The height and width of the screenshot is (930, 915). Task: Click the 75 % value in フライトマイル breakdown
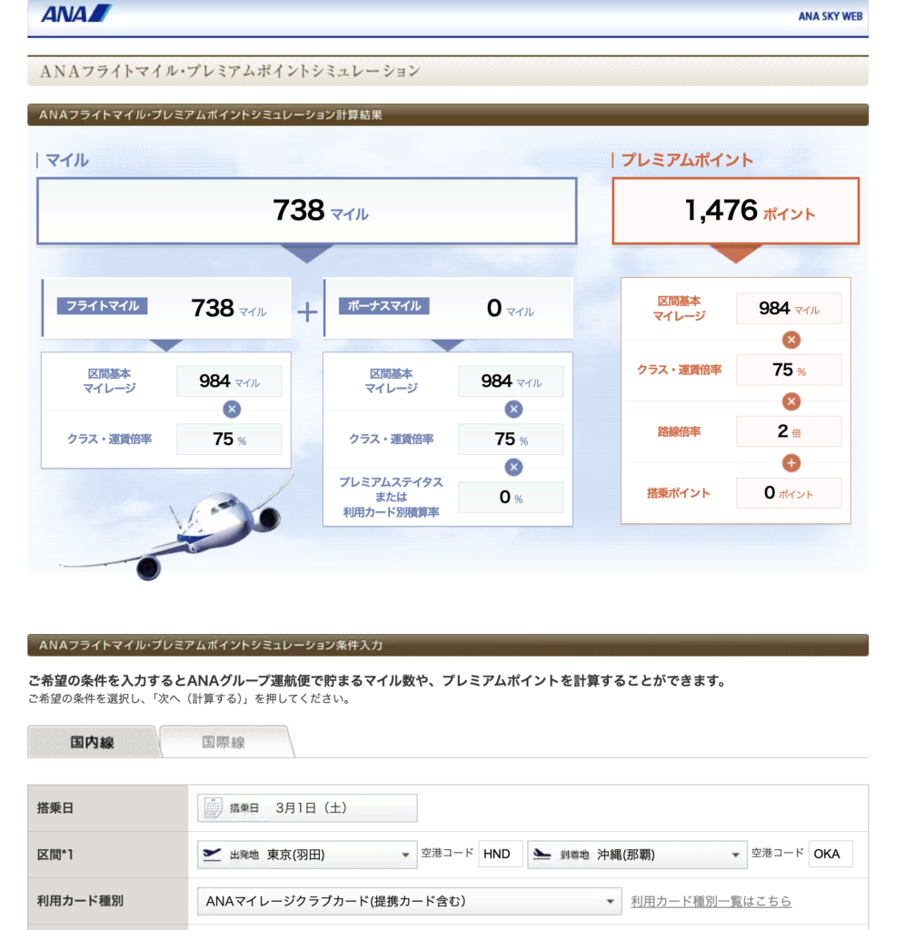pyautogui.click(x=229, y=440)
